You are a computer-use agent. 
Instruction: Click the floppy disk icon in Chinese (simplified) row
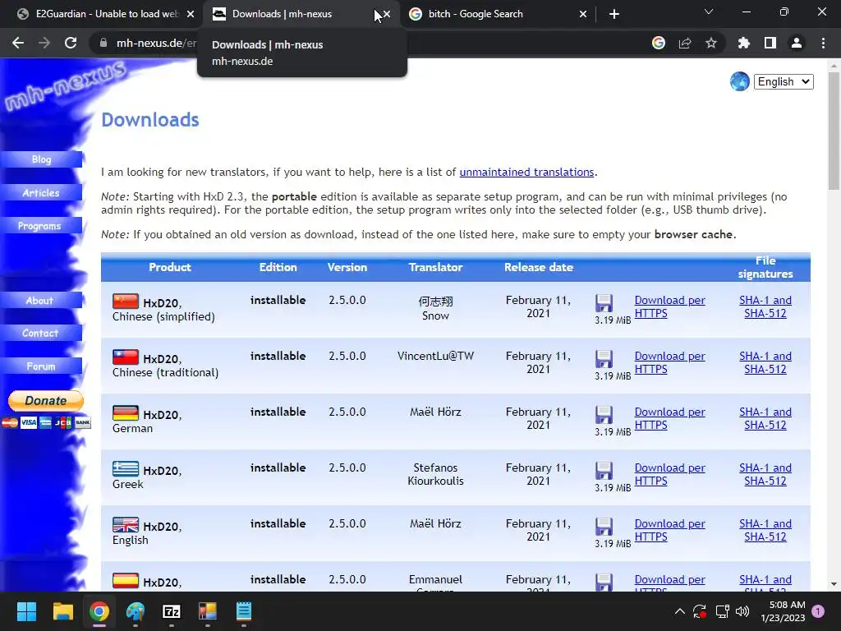coord(604,303)
